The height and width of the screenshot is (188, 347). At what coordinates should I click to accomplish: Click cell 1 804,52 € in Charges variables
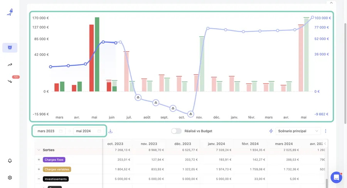(122, 170)
